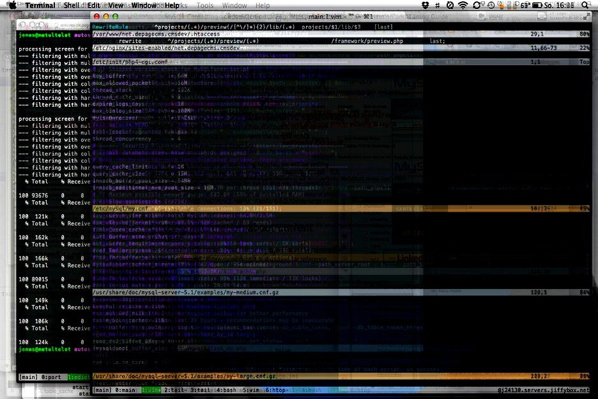The image size is (598, 399).
Task: Click the hash symbol menu bar icon
Action: pos(438,5)
